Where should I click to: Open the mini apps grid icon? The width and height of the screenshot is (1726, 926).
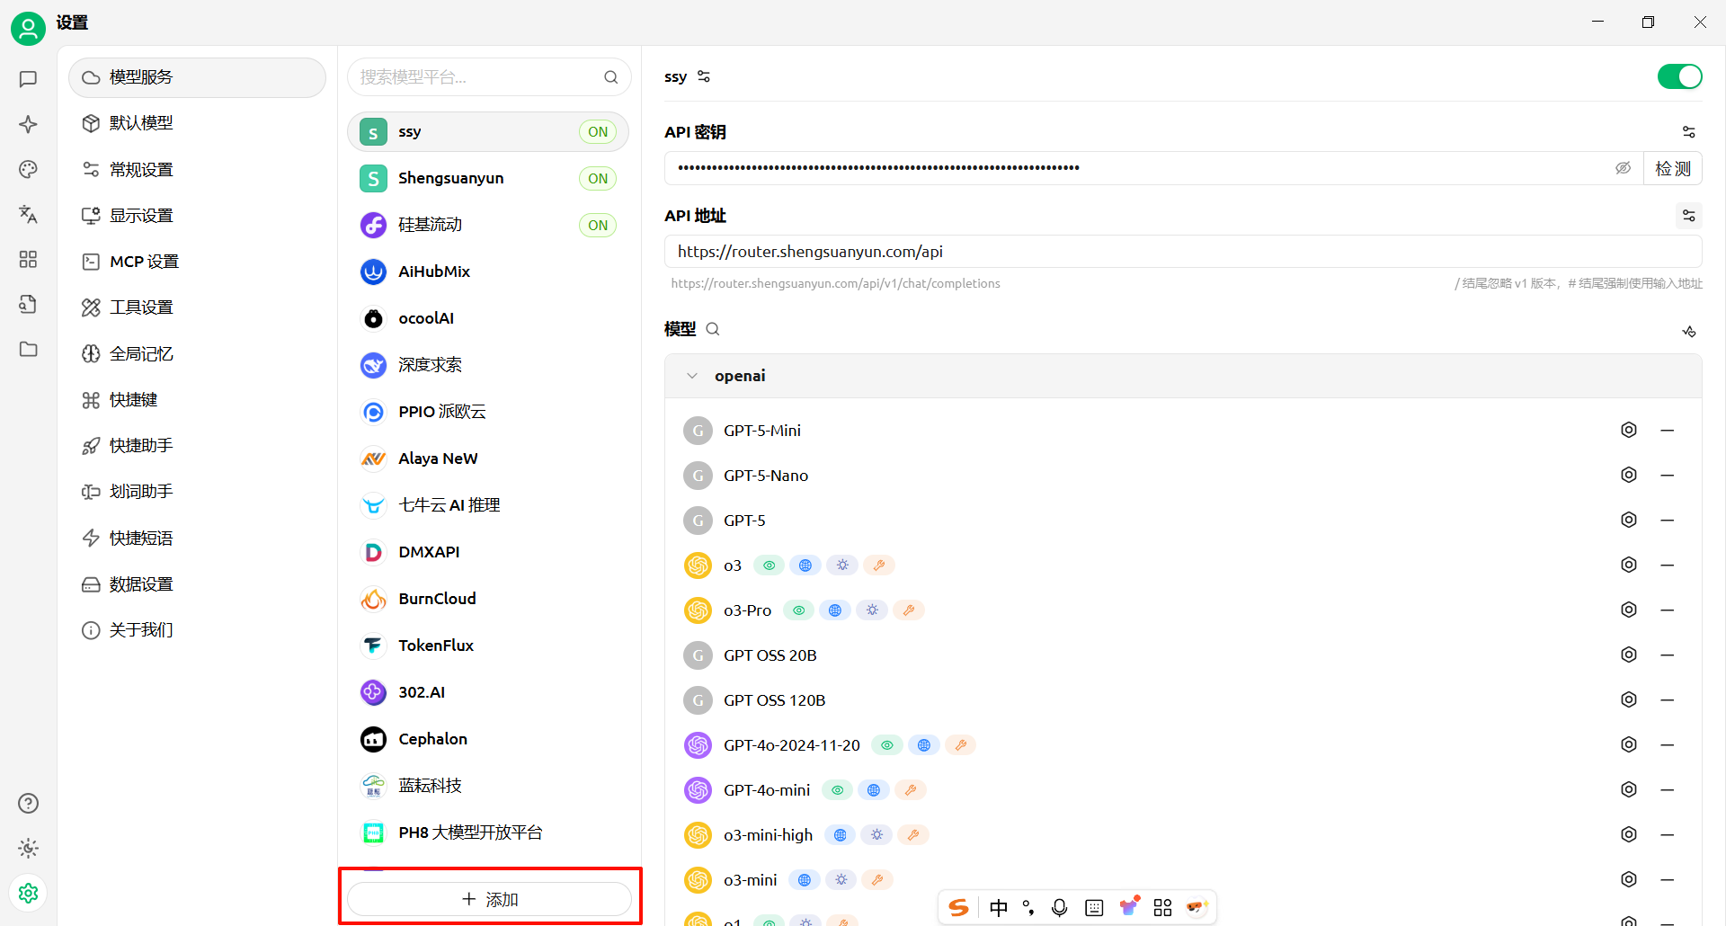click(x=28, y=259)
